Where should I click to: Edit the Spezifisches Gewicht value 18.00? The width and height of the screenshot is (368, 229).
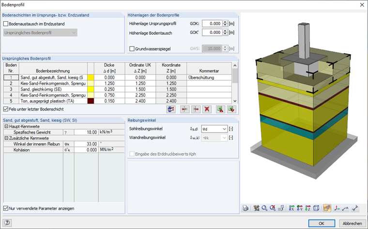[86, 132]
